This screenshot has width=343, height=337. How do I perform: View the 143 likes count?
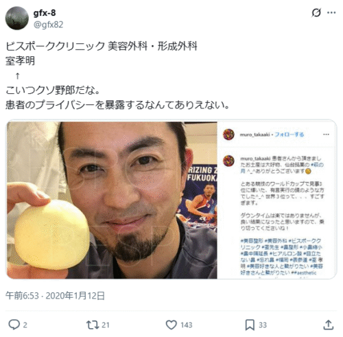click(x=187, y=325)
